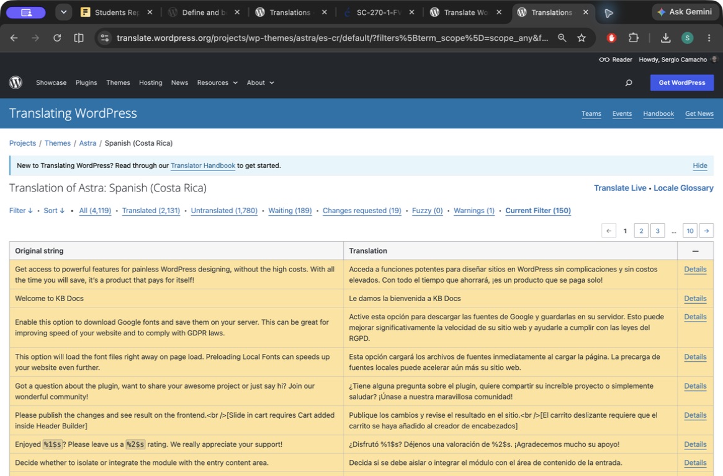Open the Translator Handbook link
This screenshot has height=476, width=723.
(x=203, y=165)
